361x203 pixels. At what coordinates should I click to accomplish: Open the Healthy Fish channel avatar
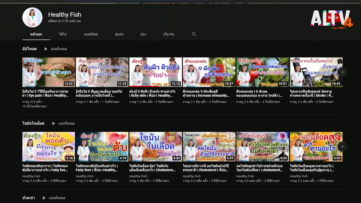click(32, 17)
